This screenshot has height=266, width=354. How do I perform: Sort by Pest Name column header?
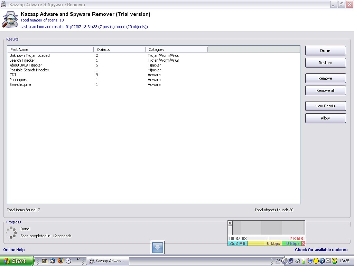(50, 50)
